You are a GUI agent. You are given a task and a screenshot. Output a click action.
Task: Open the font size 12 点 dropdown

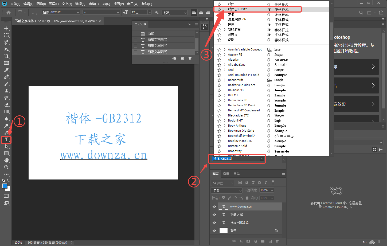150,12
